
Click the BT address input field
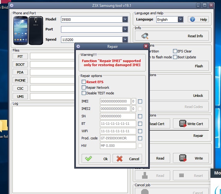[x=118, y=124]
